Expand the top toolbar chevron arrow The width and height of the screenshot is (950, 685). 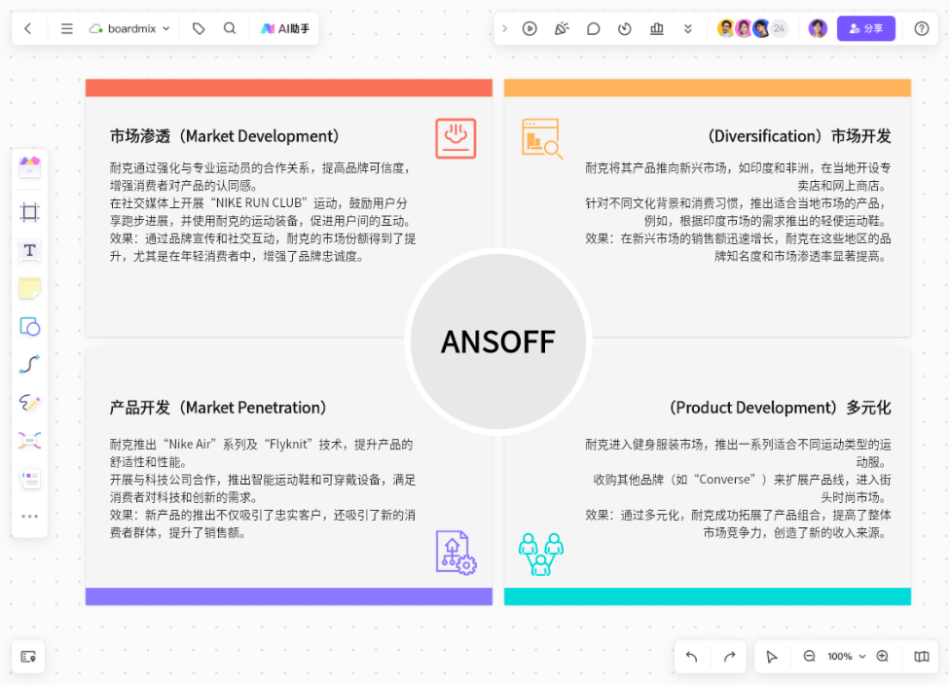tap(504, 28)
